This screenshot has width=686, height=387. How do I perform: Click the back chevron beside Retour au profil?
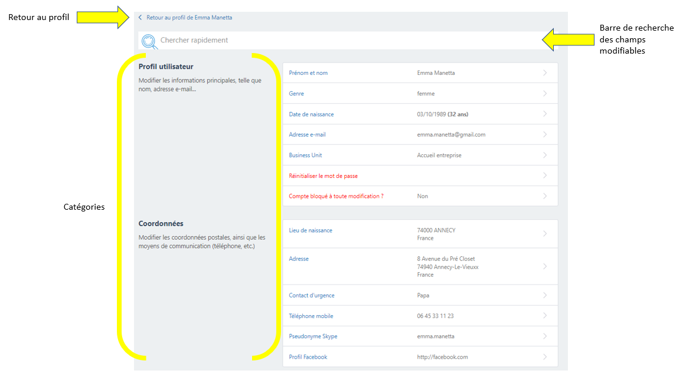(140, 18)
